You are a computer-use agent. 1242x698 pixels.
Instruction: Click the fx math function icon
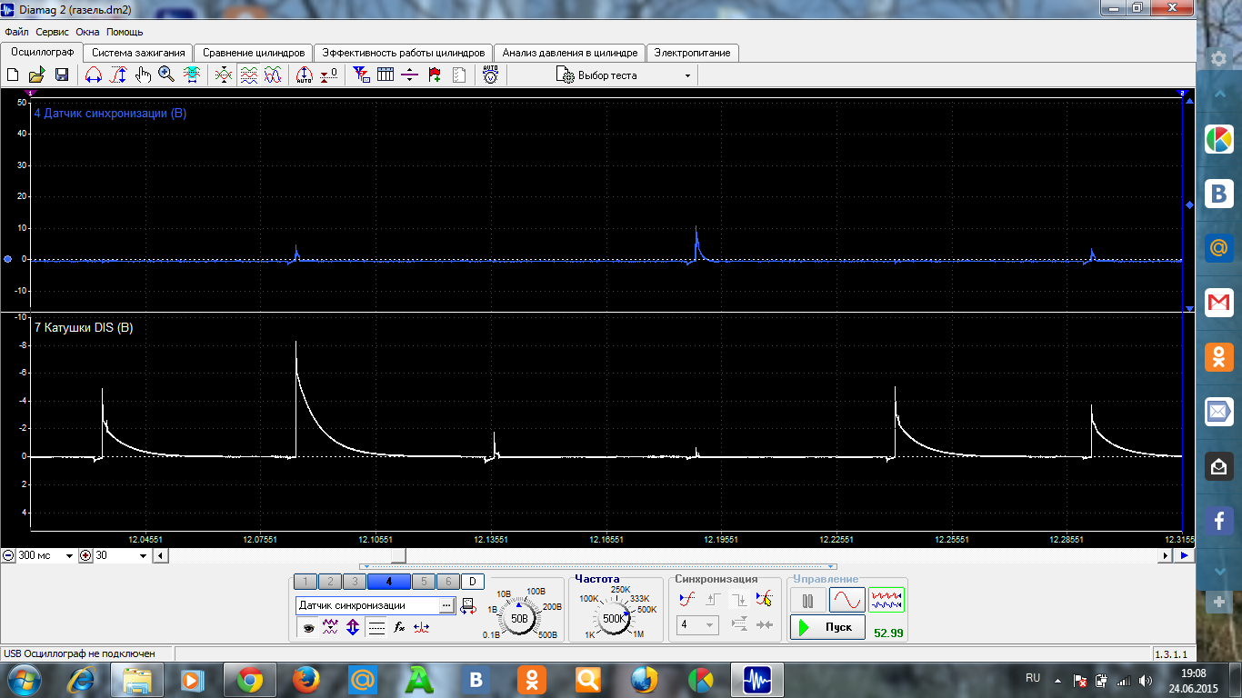(398, 627)
